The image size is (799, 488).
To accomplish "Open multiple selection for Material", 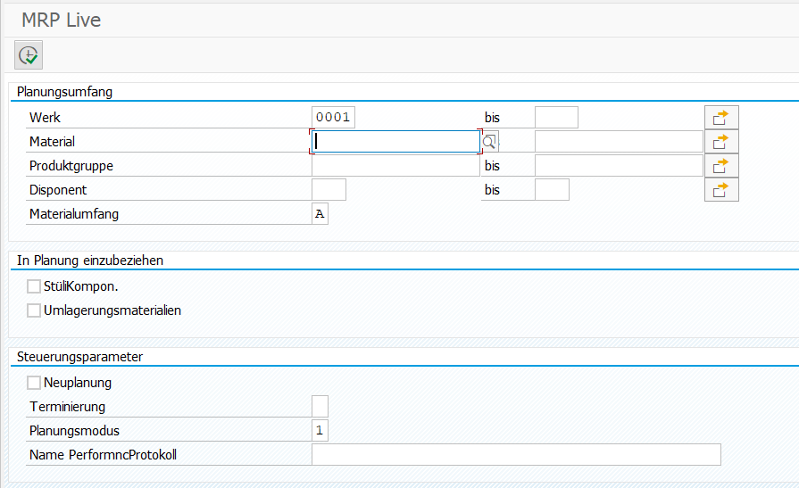I will (x=721, y=142).
